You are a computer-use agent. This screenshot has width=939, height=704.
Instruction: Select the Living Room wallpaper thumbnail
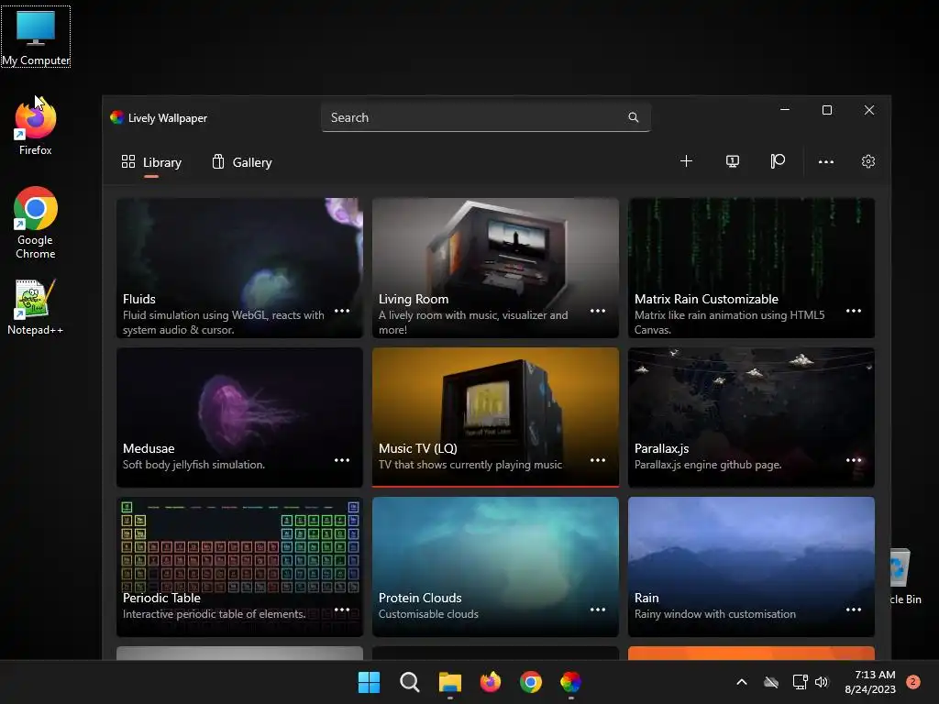point(495,268)
